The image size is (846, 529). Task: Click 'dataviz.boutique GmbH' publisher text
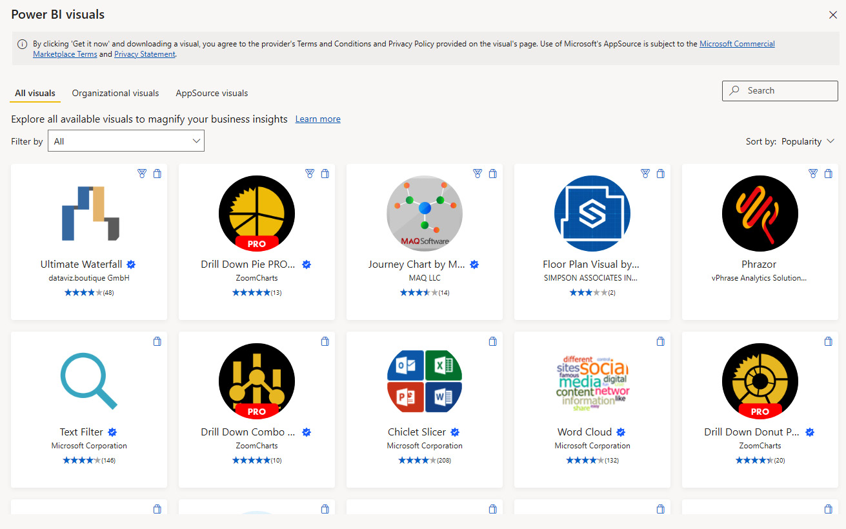(89, 278)
